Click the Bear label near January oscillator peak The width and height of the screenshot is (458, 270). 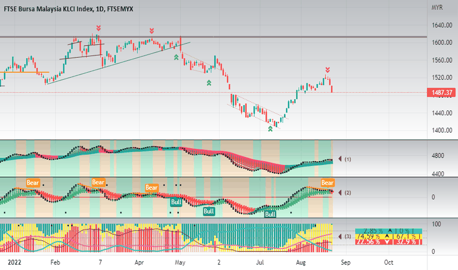click(32, 183)
